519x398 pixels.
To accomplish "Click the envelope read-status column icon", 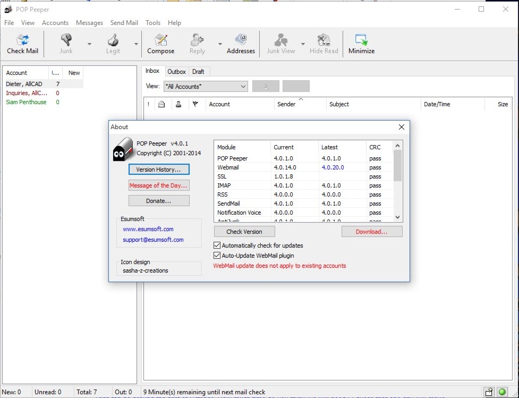I will (161, 104).
